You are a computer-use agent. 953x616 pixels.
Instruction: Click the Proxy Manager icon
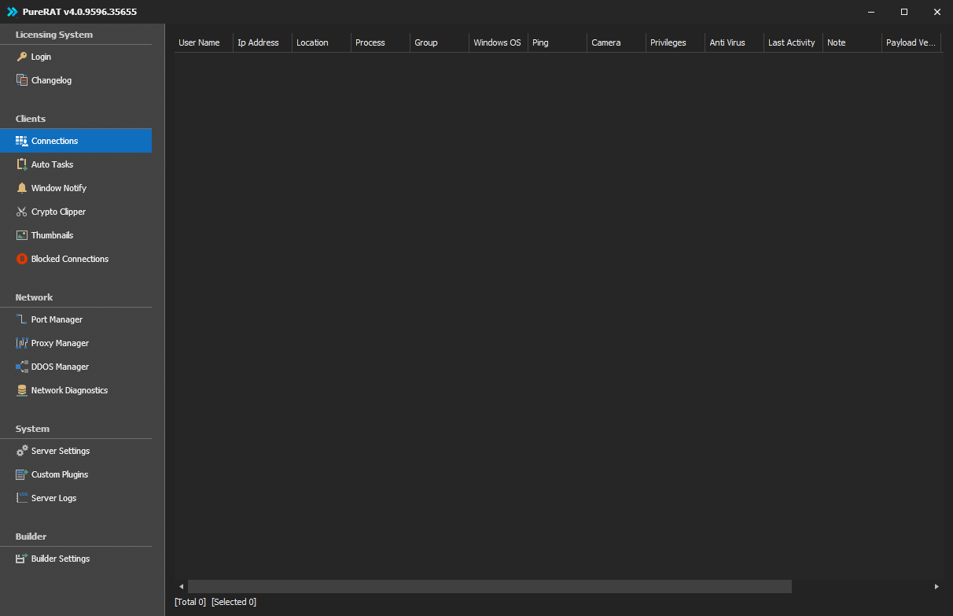[22, 343]
